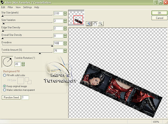This screenshot has height=124, width=168.
Task: Click the Twinkle Rotation angle dial
Action: [x=7, y=62]
